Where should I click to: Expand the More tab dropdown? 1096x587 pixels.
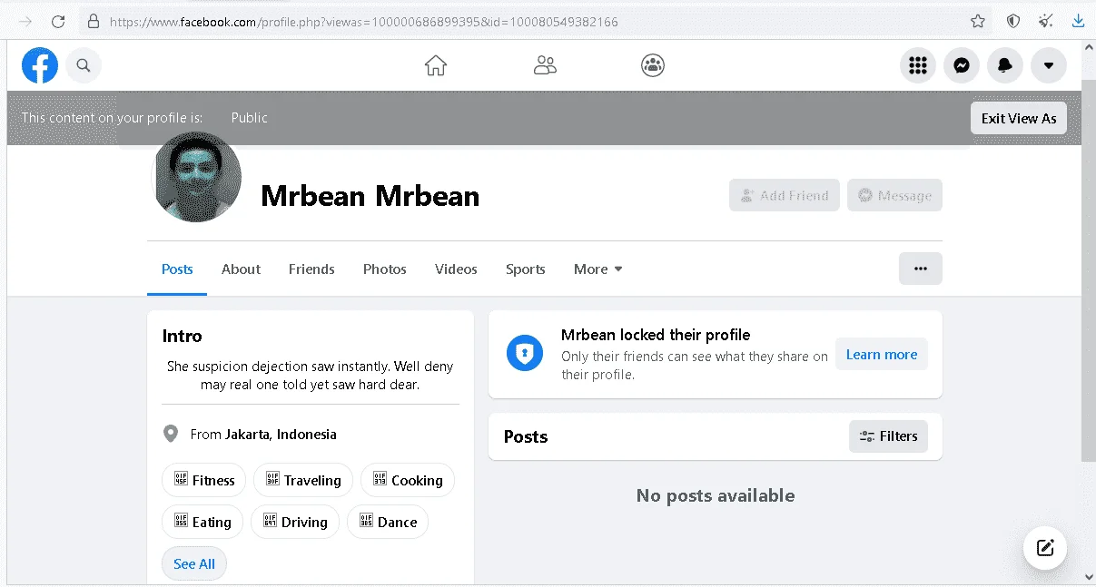[598, 269]
